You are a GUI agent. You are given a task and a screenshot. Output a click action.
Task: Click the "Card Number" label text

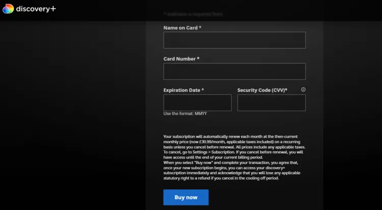click(x=181, y=59)
